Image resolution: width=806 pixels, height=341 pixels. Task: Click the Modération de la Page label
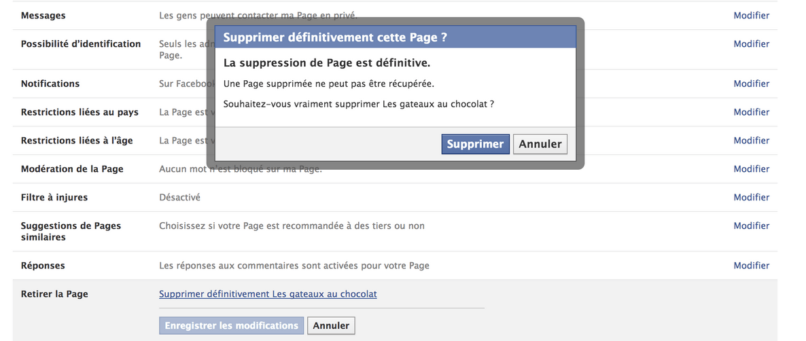tap(72, 169)
